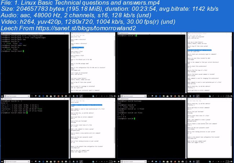Click the 'rmdir new/' line in the terminal
Screen dimensions: 234x163
14,45
